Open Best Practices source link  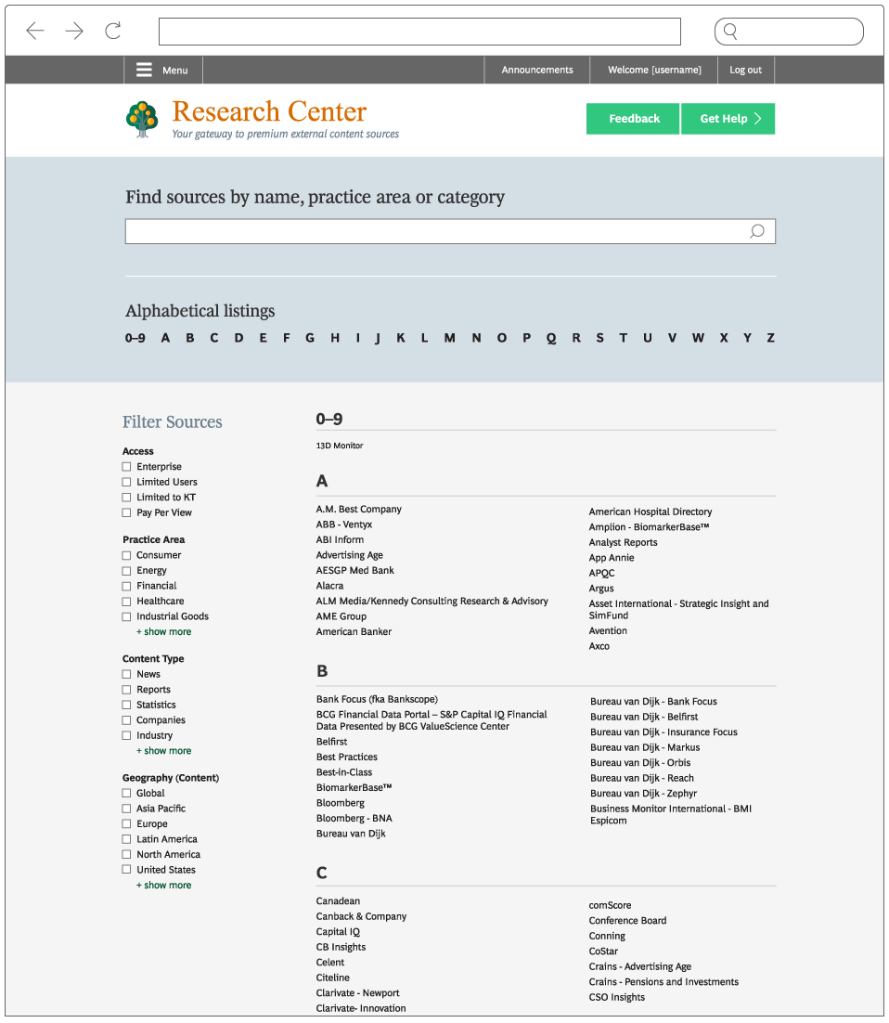click(x=347, y=757)
